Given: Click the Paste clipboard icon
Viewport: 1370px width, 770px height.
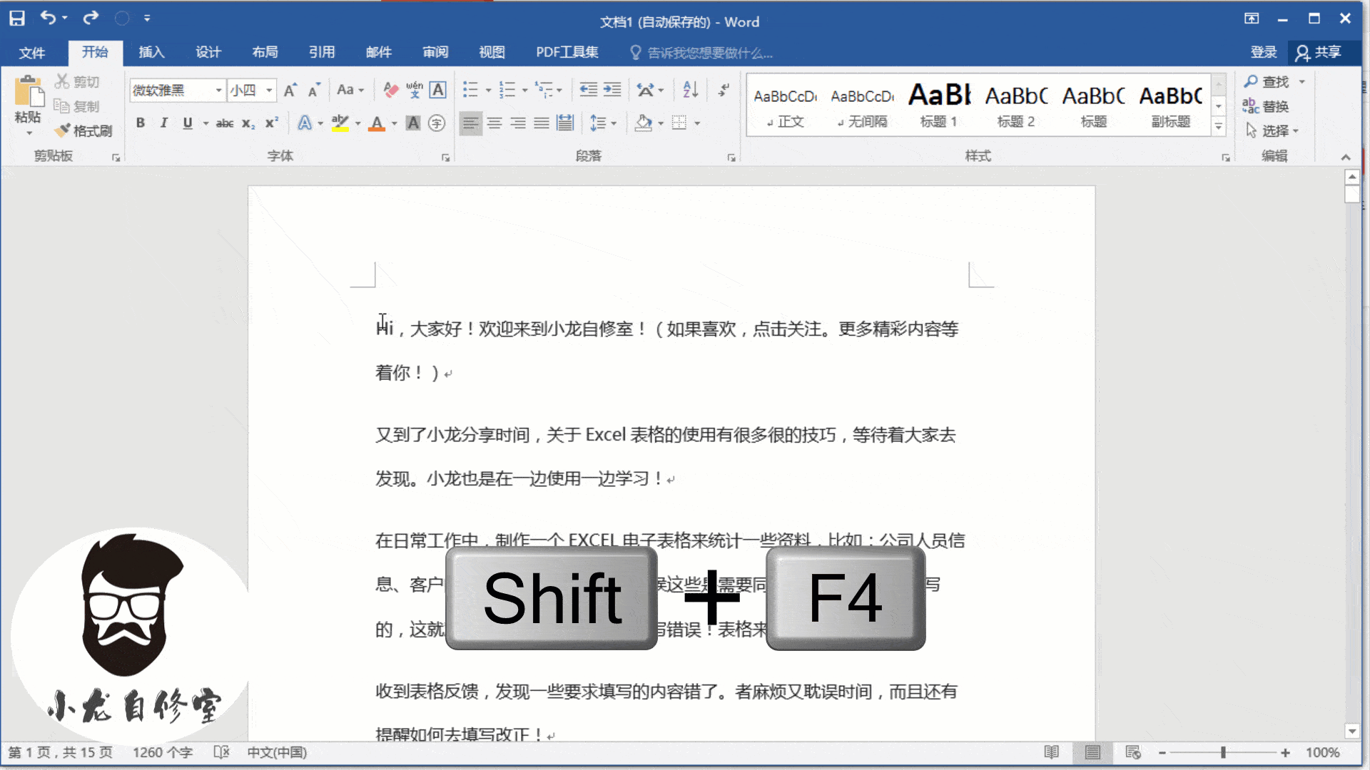Looking at the screenshot, I should point(29,93).
